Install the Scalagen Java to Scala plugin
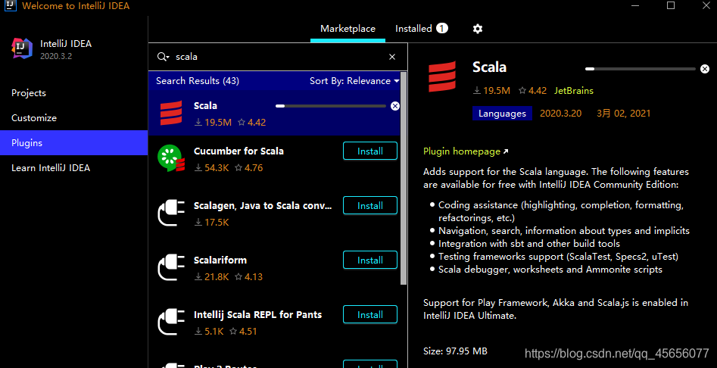The width and height of the screenshot is (717, 368). coord(370,206)
